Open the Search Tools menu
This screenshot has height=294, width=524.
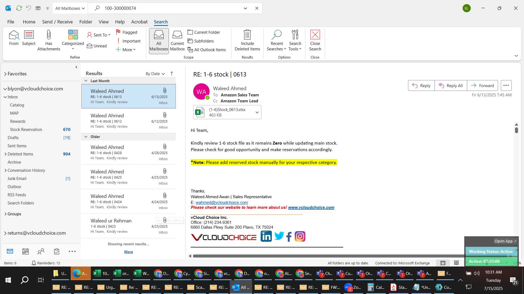[295, 40]
